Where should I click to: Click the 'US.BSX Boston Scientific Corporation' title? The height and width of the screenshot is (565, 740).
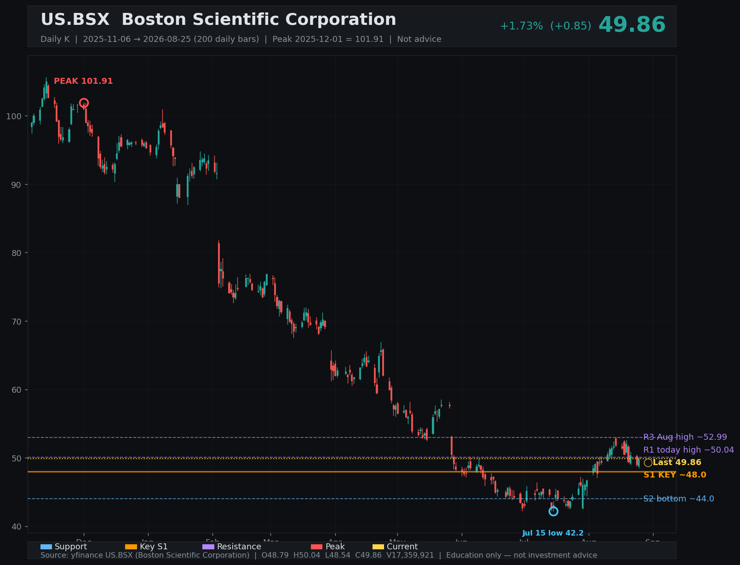(218, 20)
